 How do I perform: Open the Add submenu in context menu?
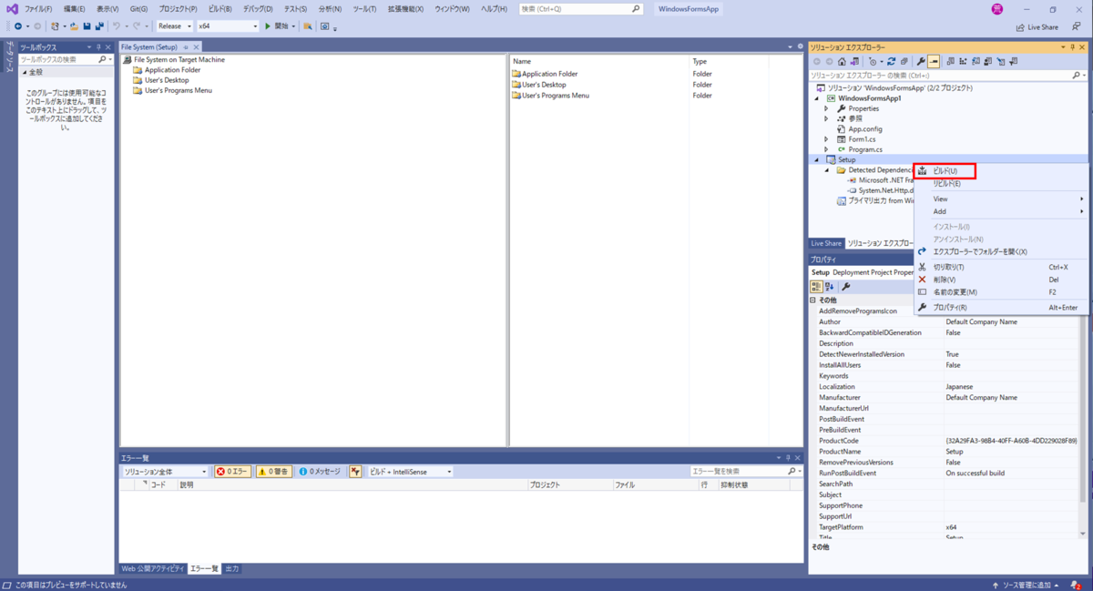pyautogui.click(x=1000, y=211)
